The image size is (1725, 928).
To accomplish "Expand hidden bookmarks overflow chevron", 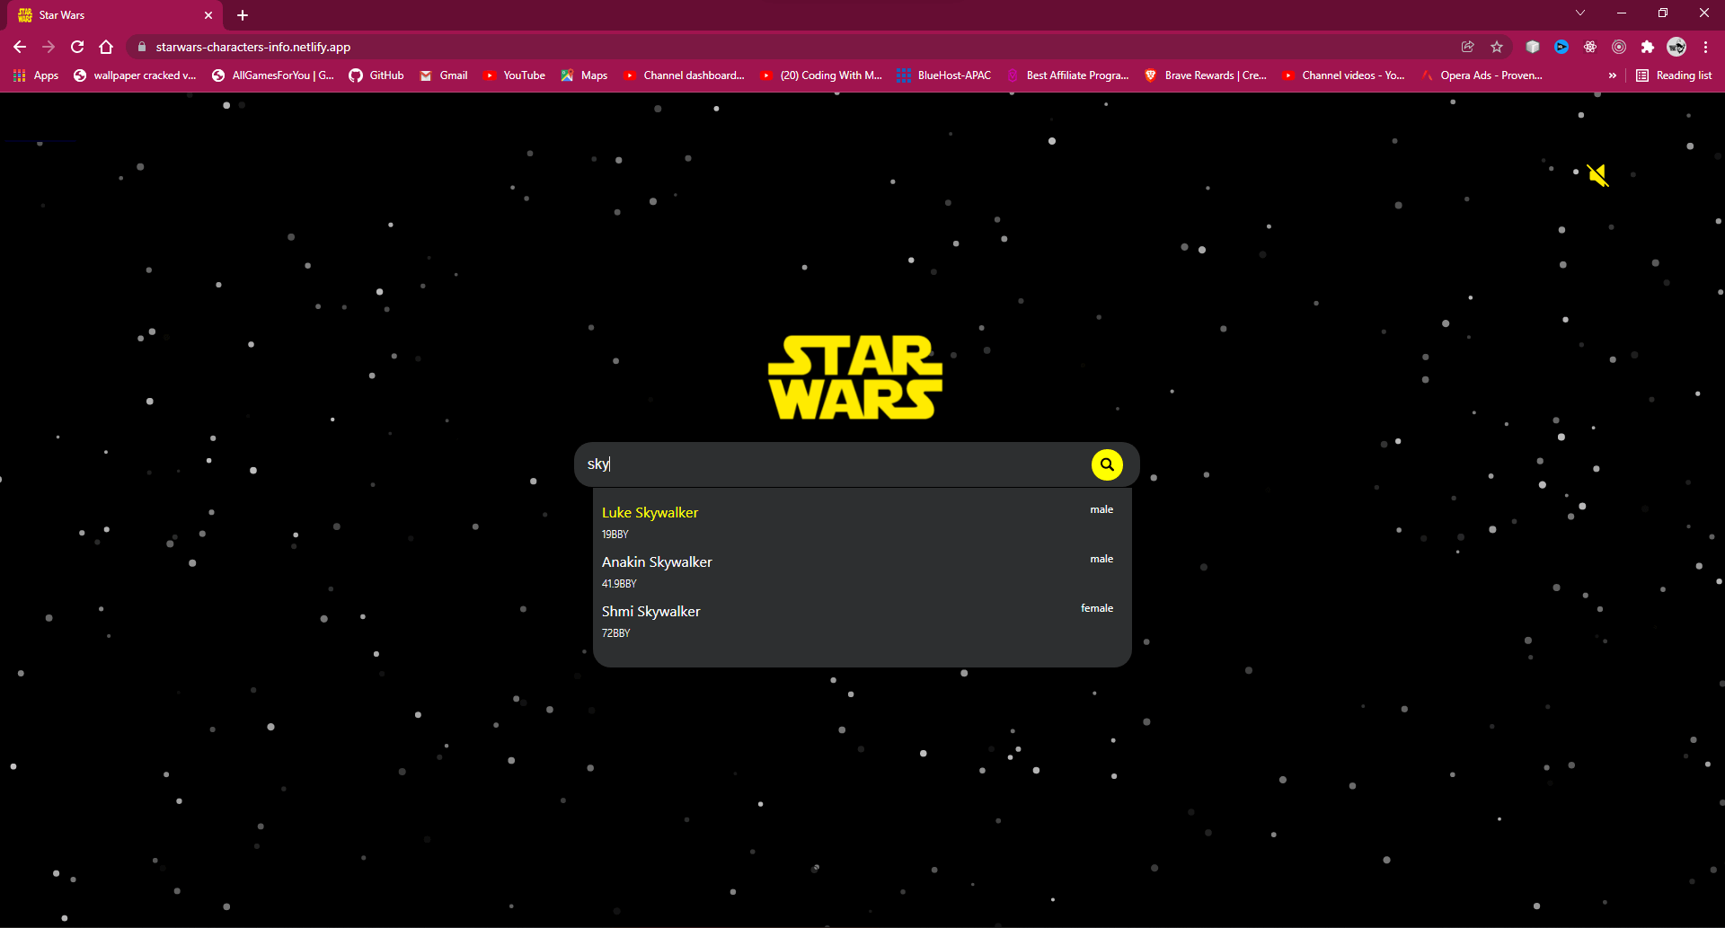I will tap(1613, 75).
